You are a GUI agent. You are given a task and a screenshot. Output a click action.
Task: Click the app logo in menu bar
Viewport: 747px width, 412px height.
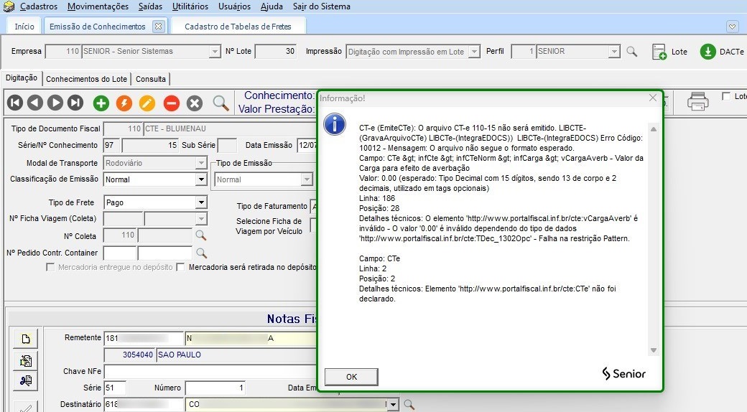9,6
